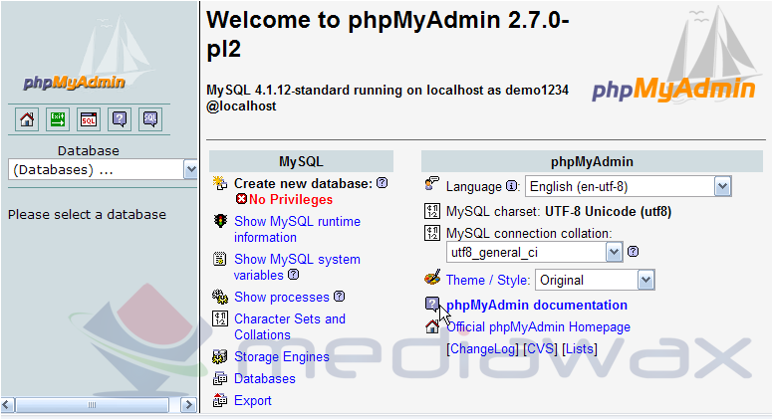Viewport: 773px width, 420px height.
Task: Click the right arrow of sidebar scrollbar
Action: pos(188,405)
